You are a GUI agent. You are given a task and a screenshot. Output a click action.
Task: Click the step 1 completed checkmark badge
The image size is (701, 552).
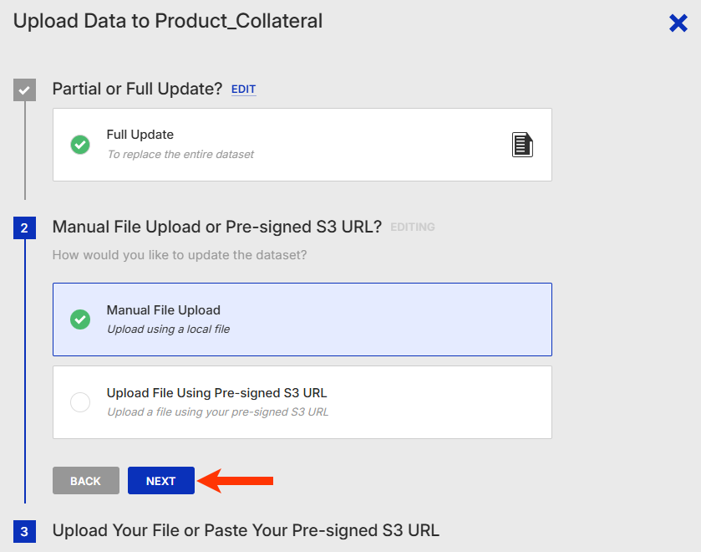tap(24, 89)
